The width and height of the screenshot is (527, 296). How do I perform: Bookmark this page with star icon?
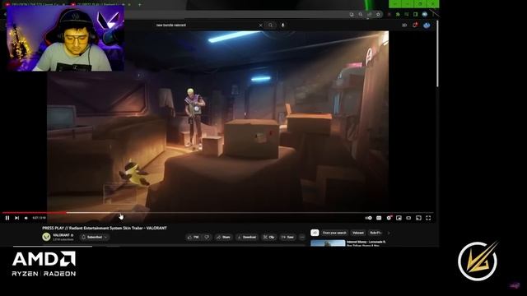[378, 15]
